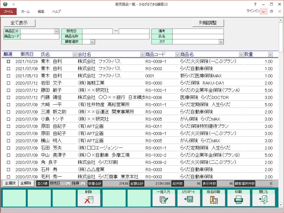Screen dimensions: 284x213
Task: Click the 販売日 column header
Action: [27, 54]
